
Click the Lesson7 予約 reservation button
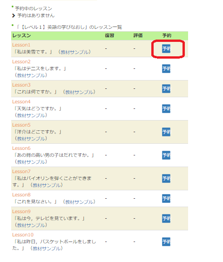pyautogui.click(x=166, y=178)
